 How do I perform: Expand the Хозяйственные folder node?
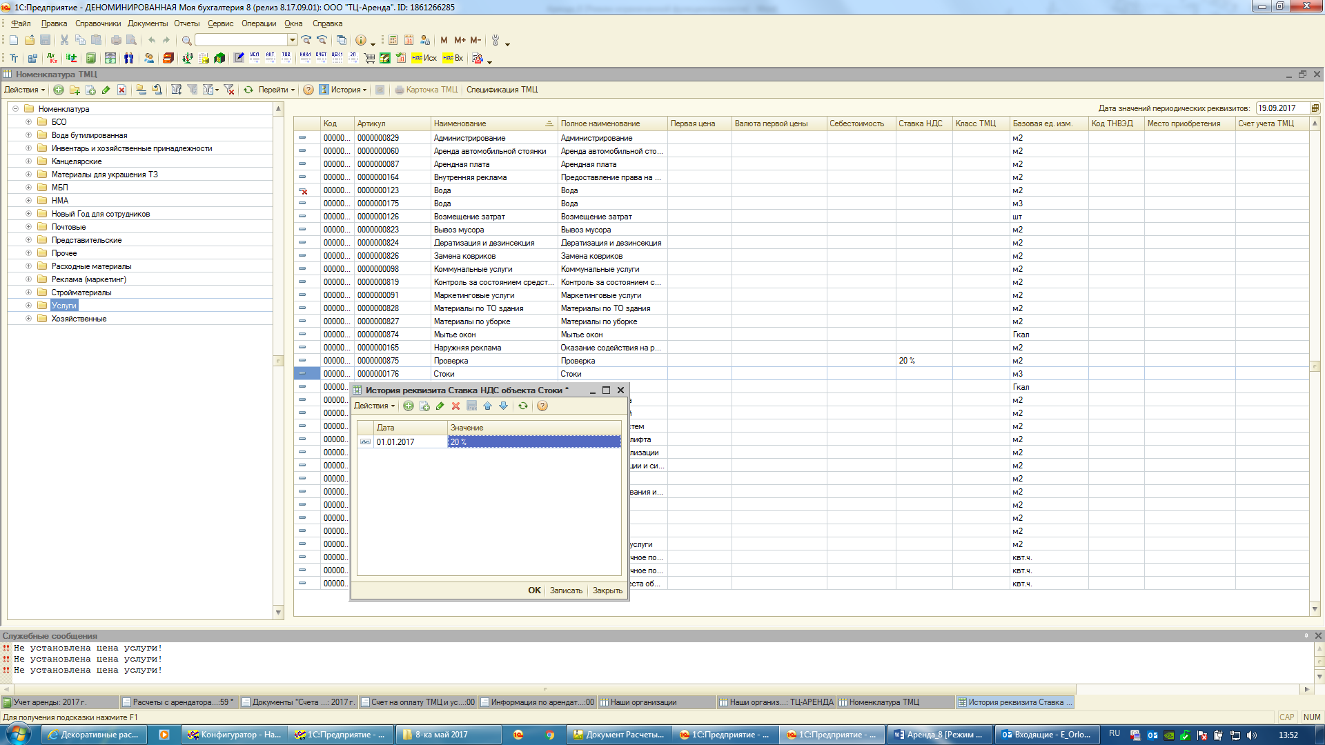[x=28, y=319]
